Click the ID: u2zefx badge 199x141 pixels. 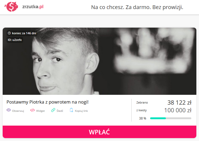click(x=15, y=40)
